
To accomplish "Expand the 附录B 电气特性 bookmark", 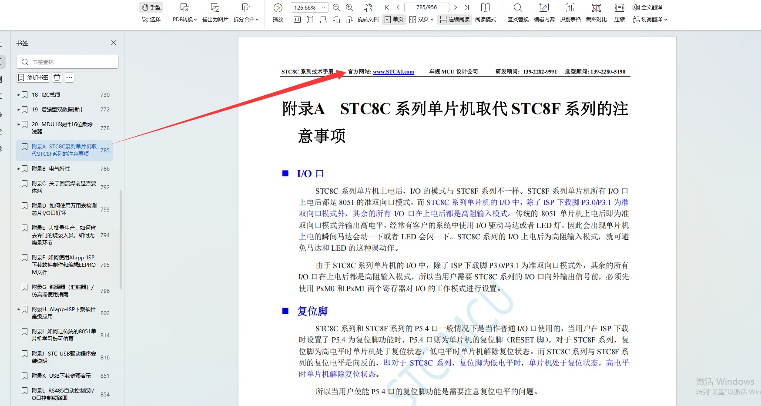I will click(x=18, y=168).
